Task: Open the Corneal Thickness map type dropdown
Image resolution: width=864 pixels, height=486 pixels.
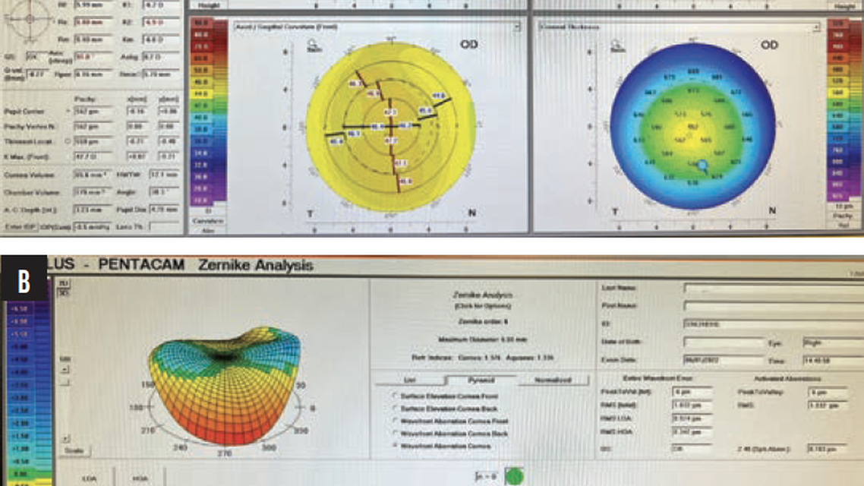Action: pyautogui.click(x=816, y=27)
